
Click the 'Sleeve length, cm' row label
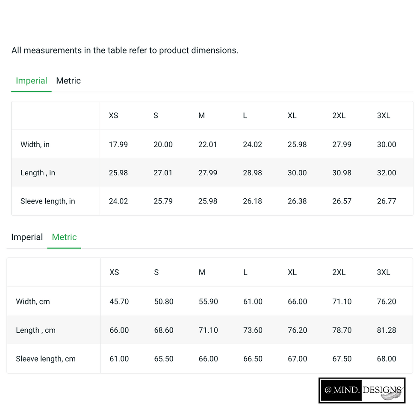pos(46,359)
